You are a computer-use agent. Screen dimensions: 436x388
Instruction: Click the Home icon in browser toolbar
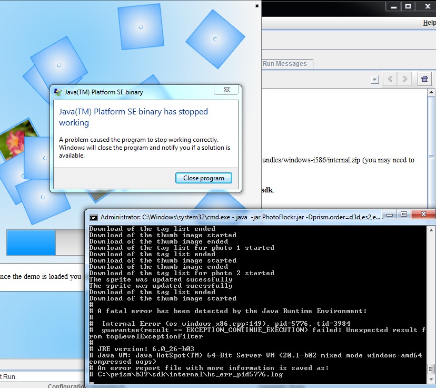coord(424,79)
